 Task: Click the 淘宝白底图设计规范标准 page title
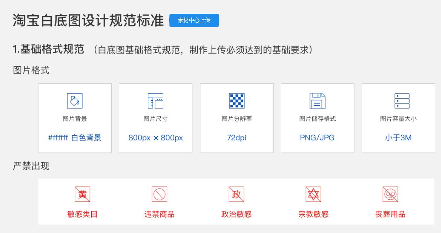88,21
